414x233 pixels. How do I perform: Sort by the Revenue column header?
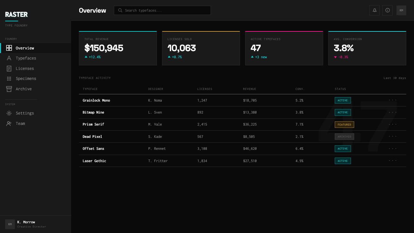click(250, 89)
